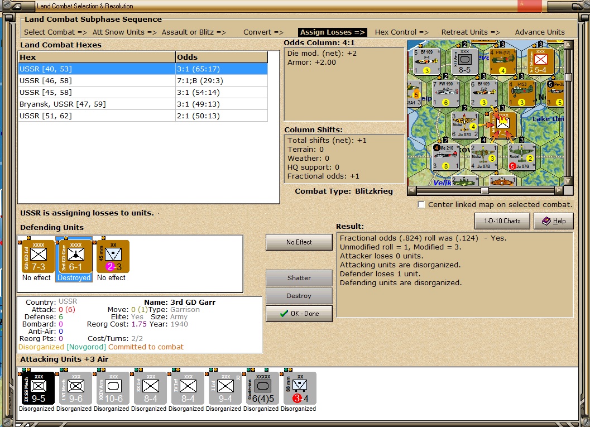Click the Pe-3 aircraft counter on map
Image resolution: width=590 pixels, height=427 pixels.
(555, 93)
